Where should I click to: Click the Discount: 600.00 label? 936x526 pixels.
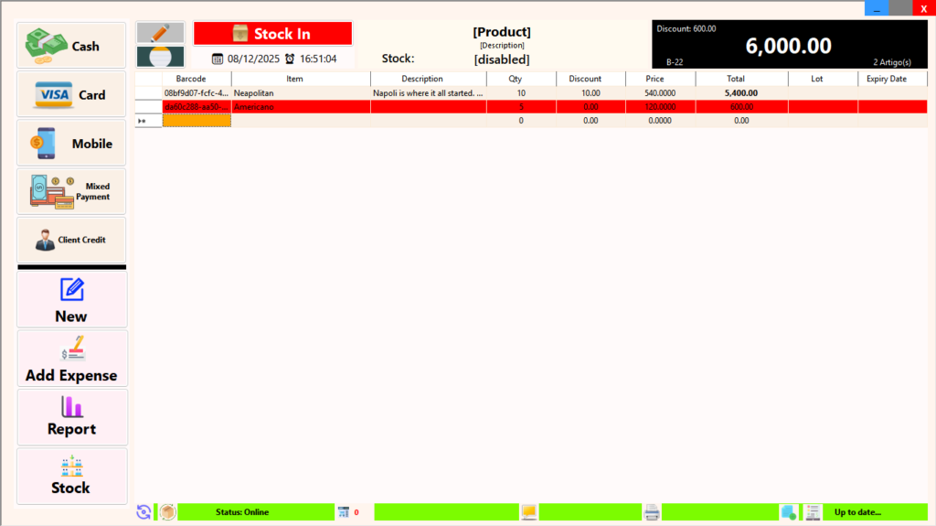[686, 28]
